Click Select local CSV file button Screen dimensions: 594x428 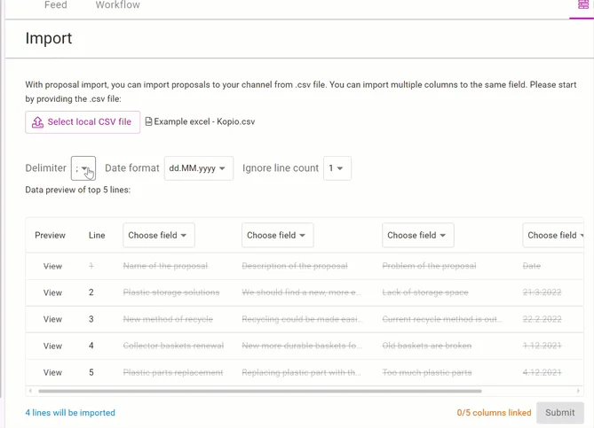tap(83, 122)
